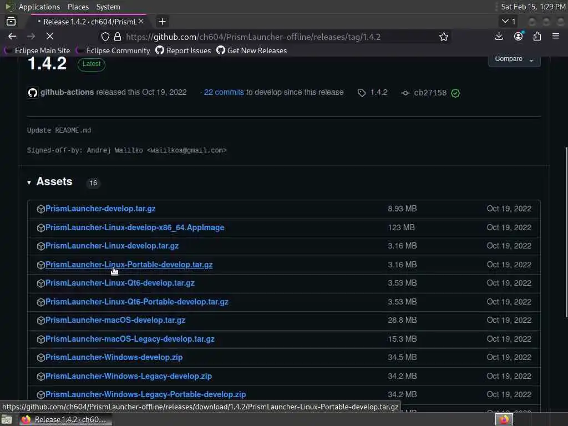Click the Assets count badge 16
The width and height of the screenshot is (568, 426).
pos(93,183)
